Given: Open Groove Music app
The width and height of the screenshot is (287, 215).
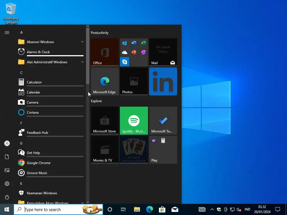Looking at the screenshot, I should (51, 173).
